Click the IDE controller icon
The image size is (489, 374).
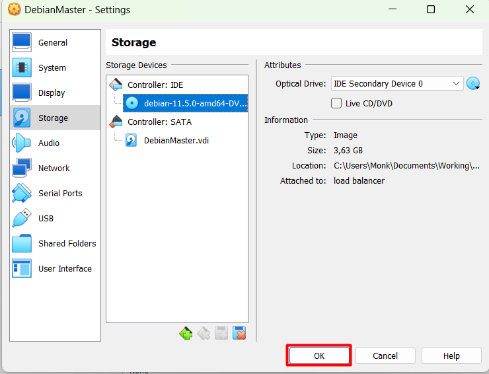116,85
